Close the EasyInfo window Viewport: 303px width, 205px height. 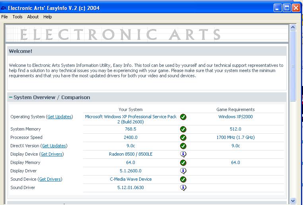[296, 8]
